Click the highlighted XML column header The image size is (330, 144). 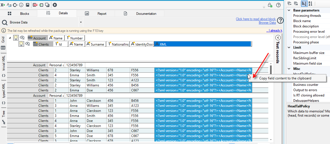[203, 44]
